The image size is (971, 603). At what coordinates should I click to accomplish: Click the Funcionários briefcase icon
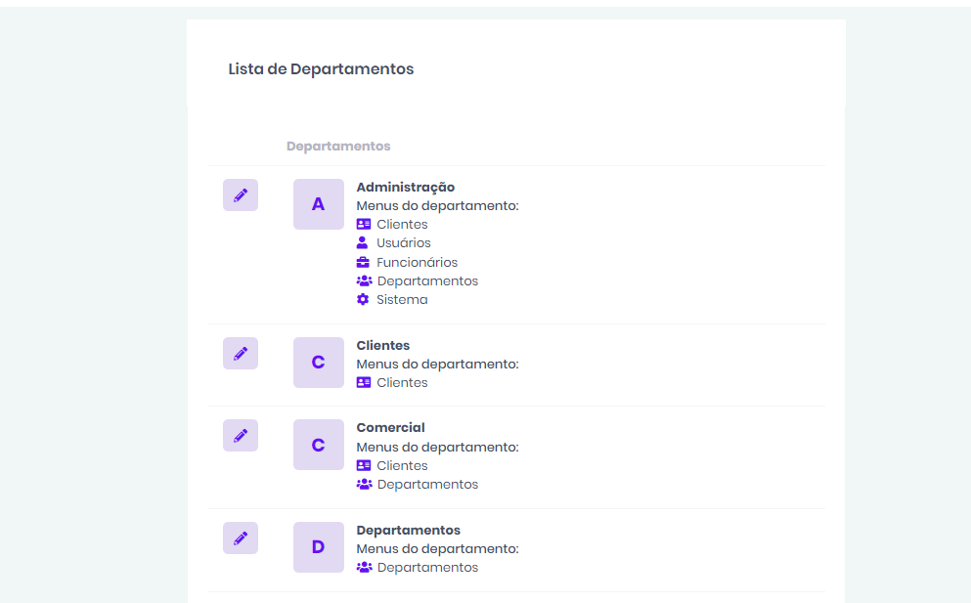coord(364,262)
